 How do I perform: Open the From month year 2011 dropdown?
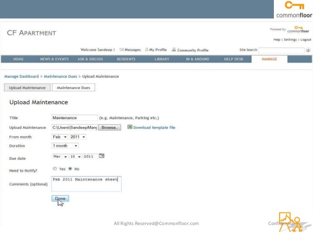point(78,137)
